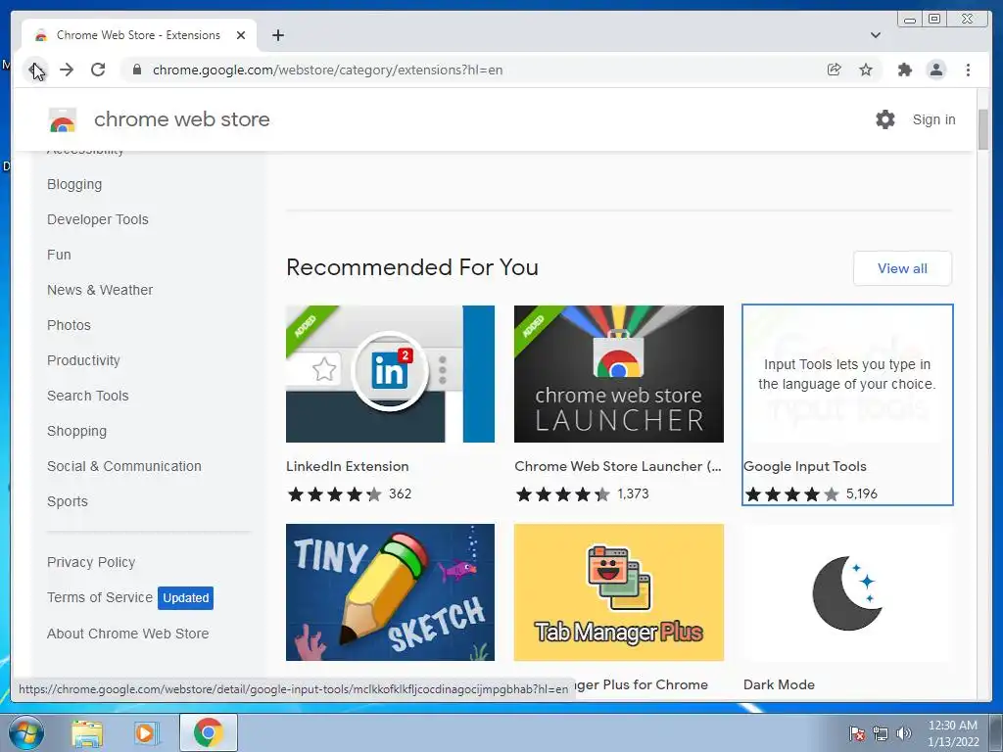Select the Chrome Web Store - Extensions tab

(138, 35)
